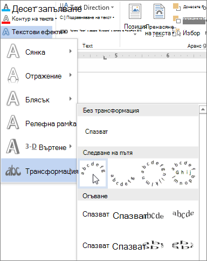Choose the button path transform with Ghij
The height and width of the screenshot is (261, 207).
pyautogui.click(x=183, y=173)
